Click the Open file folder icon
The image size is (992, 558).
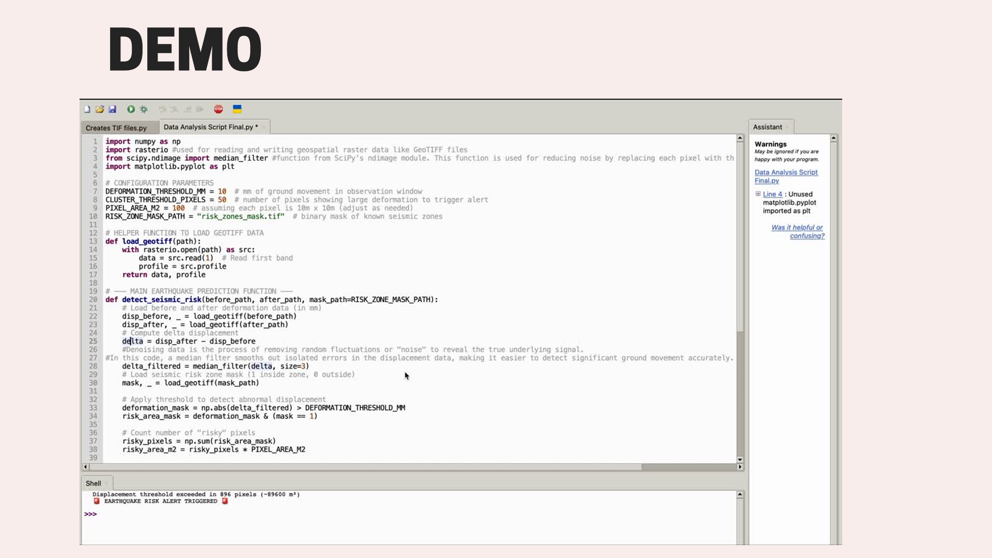(100, 109)
